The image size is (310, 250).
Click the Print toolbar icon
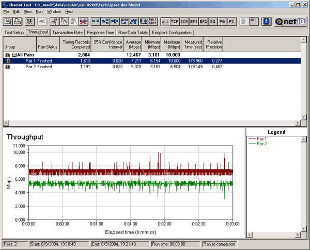[x=18, y=22]
